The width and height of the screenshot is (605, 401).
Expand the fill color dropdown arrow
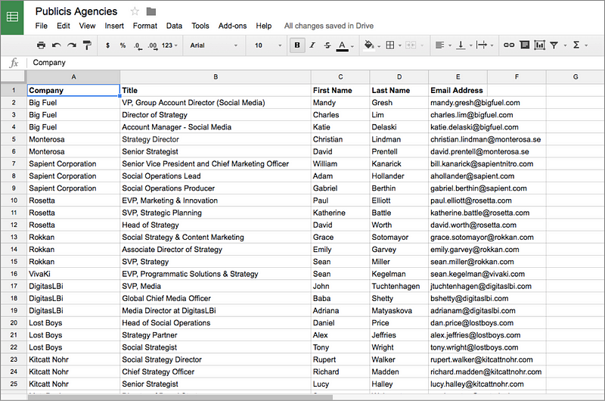379,46
